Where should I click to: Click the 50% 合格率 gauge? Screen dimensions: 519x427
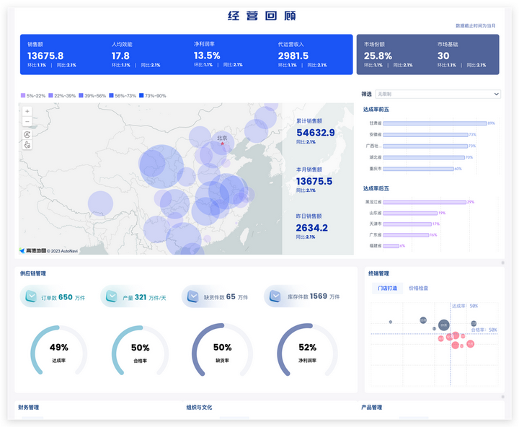tap(141, 351)
